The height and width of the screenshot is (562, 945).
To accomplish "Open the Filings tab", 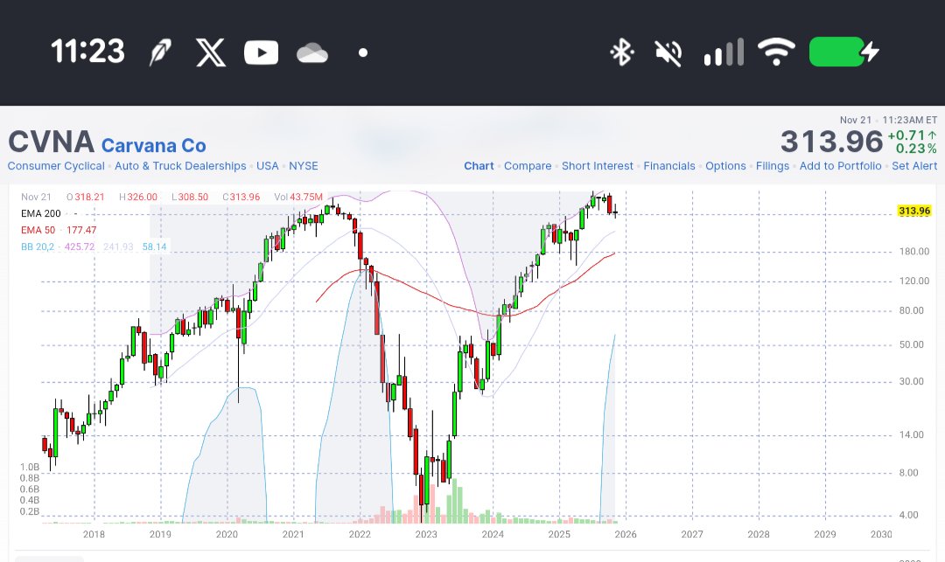I will (x=773, y=166).
